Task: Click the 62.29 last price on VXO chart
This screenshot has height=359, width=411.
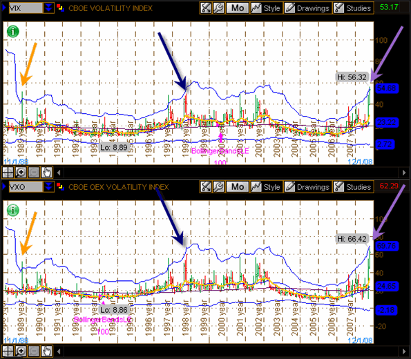Action: 389,186
